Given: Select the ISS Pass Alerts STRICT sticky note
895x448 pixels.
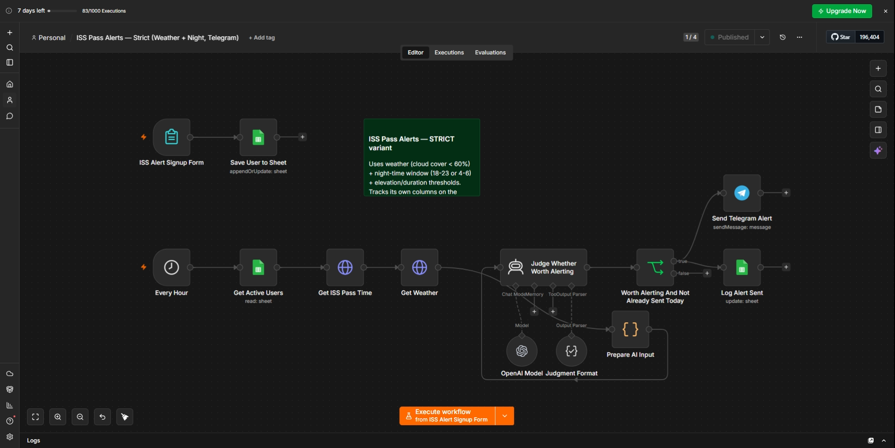Looking at the screenshot, I should tap(422, 157).
